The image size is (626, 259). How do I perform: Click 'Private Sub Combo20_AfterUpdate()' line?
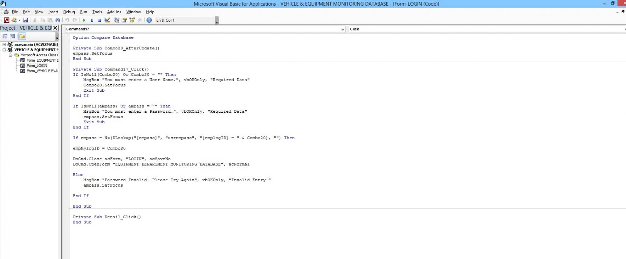[x=116, y=48]
